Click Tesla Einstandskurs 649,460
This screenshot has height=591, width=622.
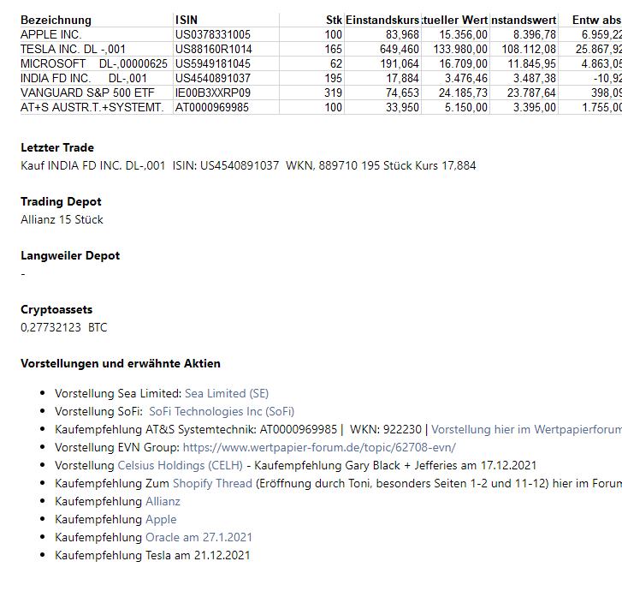[x=399, y=50]
